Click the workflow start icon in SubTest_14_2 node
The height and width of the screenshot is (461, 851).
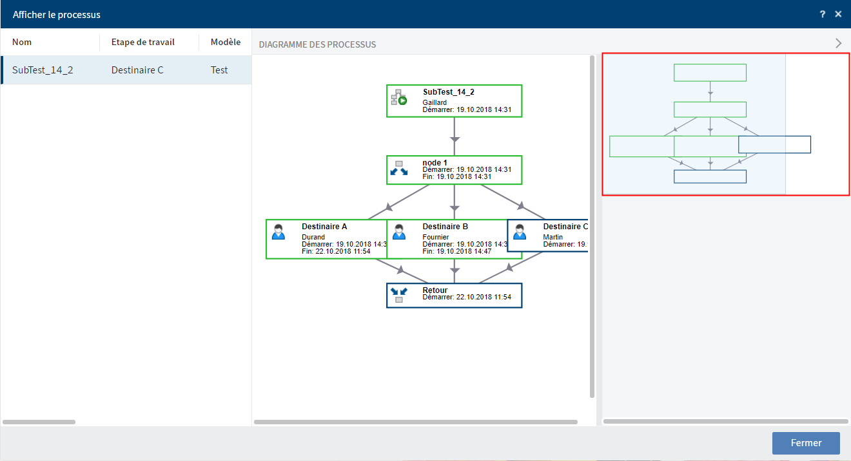[x=399, y=97]
